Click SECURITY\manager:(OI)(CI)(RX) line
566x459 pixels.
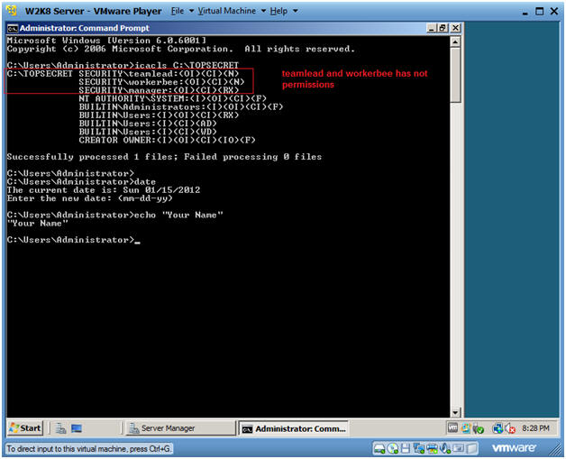(159, 90)
